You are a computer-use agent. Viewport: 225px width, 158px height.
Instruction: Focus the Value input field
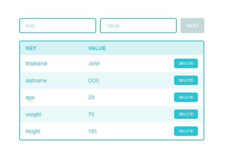pyautogui.click(x=138, y=26)
